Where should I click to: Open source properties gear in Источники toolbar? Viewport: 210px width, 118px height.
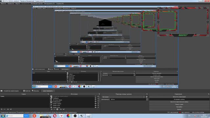(57, 109)
